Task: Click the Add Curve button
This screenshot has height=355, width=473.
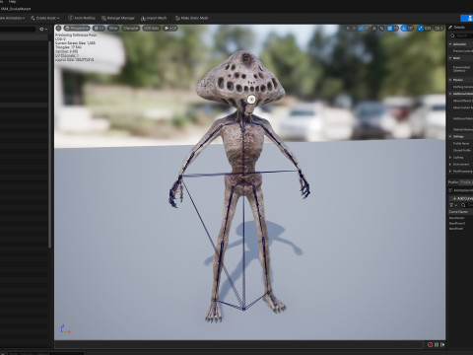Action: [x=462, y=198]
